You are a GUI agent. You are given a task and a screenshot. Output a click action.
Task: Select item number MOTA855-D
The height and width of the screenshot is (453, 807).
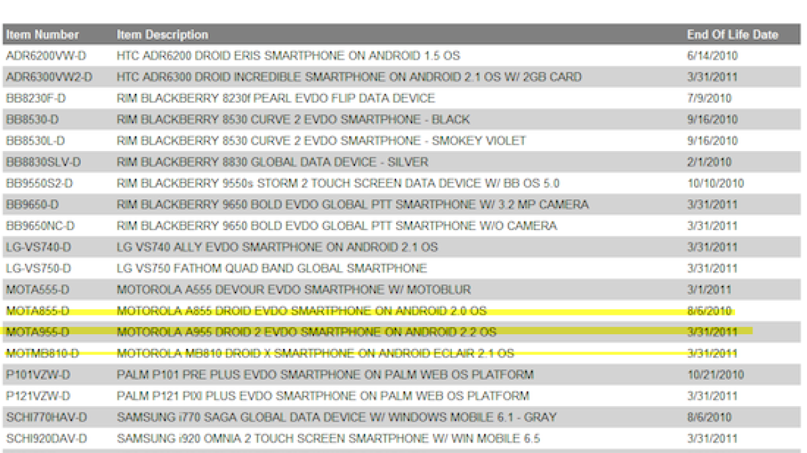click(x=37, y=311)
